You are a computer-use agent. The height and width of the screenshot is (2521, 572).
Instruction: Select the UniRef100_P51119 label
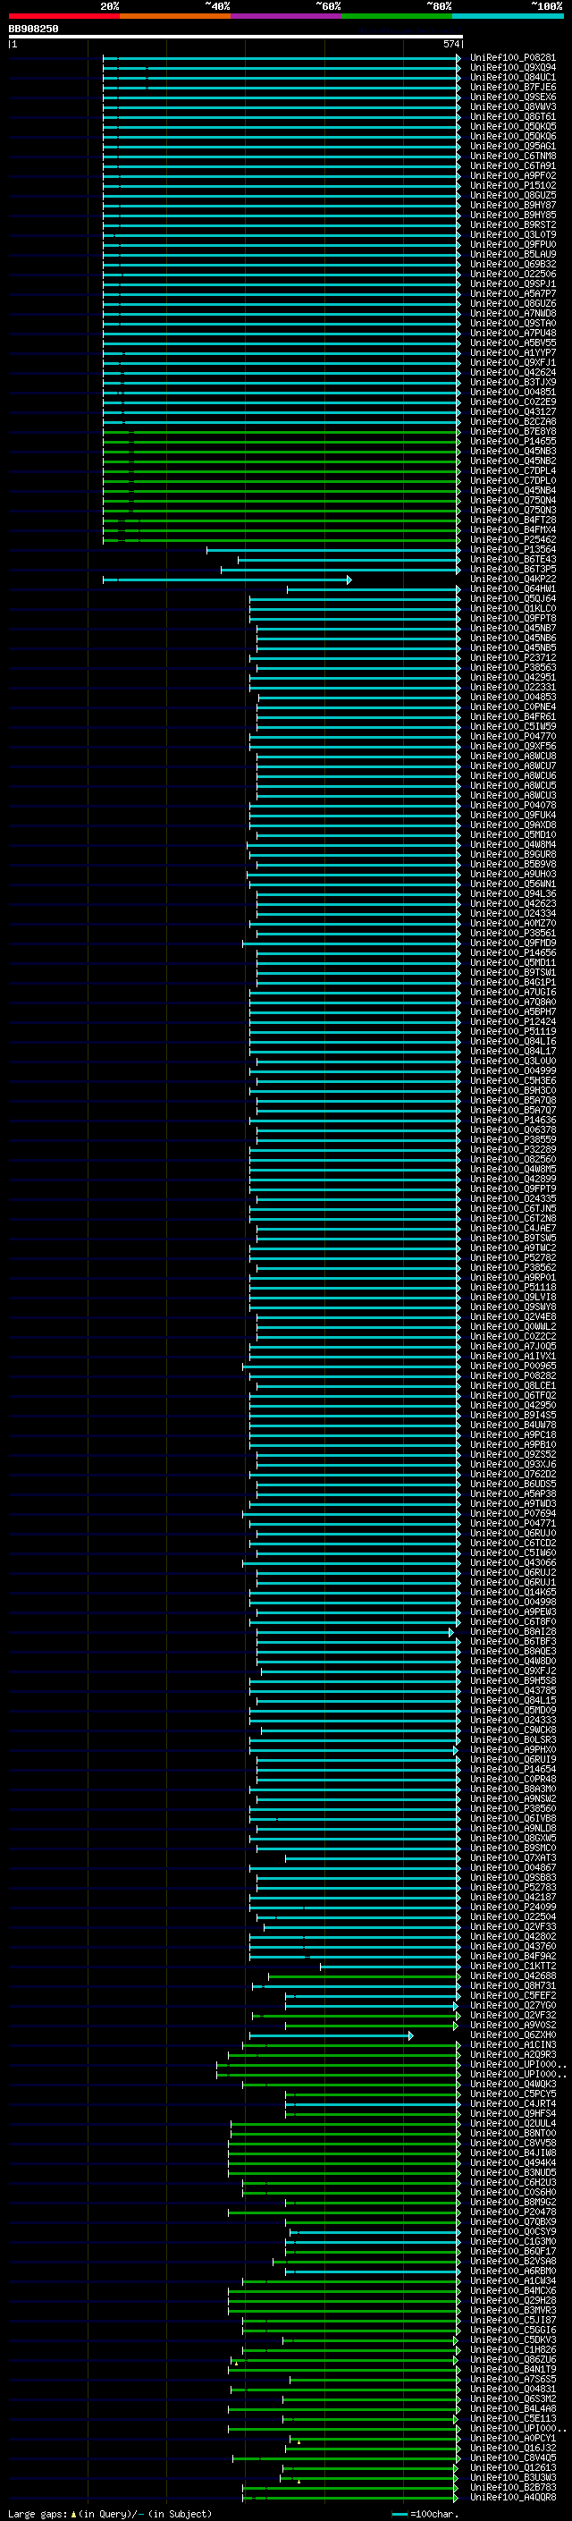pos(513,1031)
